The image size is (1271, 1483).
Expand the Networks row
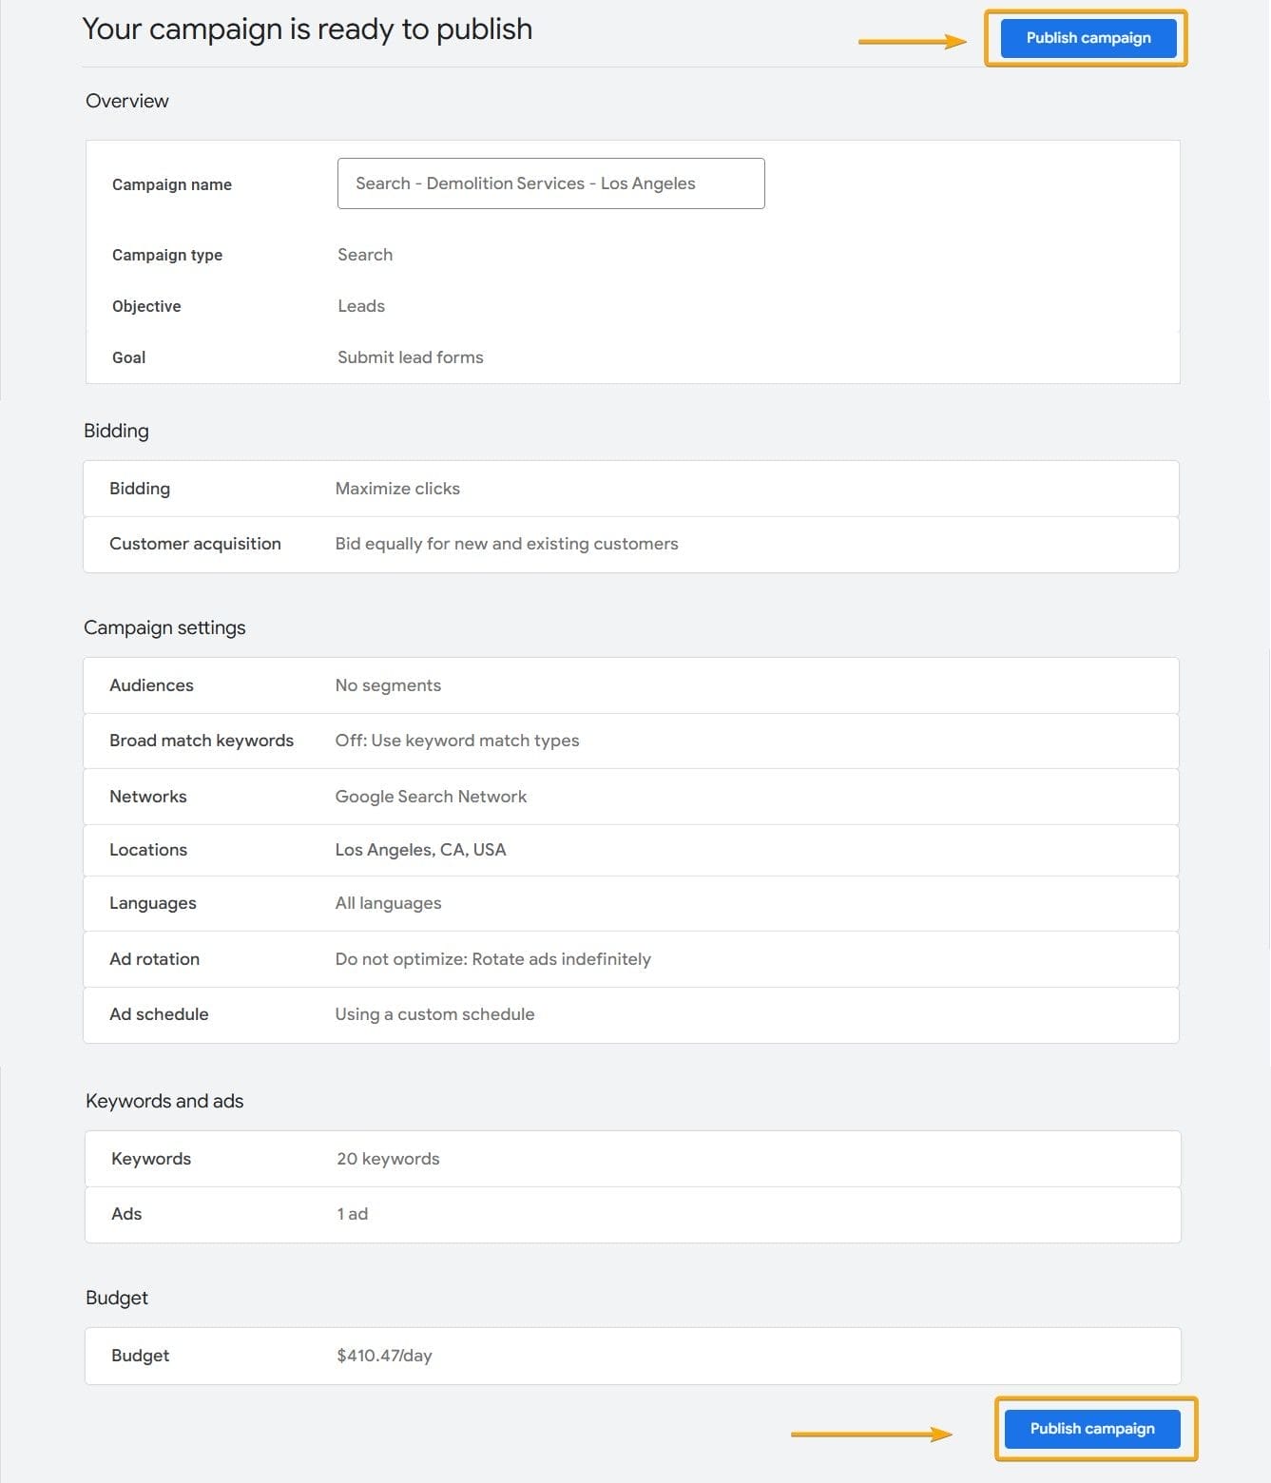630,797
